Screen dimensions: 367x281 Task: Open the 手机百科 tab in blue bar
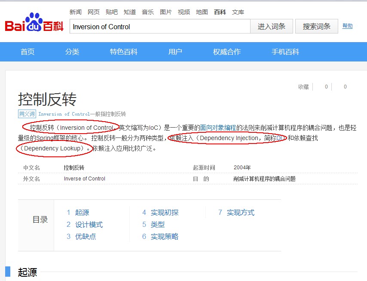click(x=285, y=52)
